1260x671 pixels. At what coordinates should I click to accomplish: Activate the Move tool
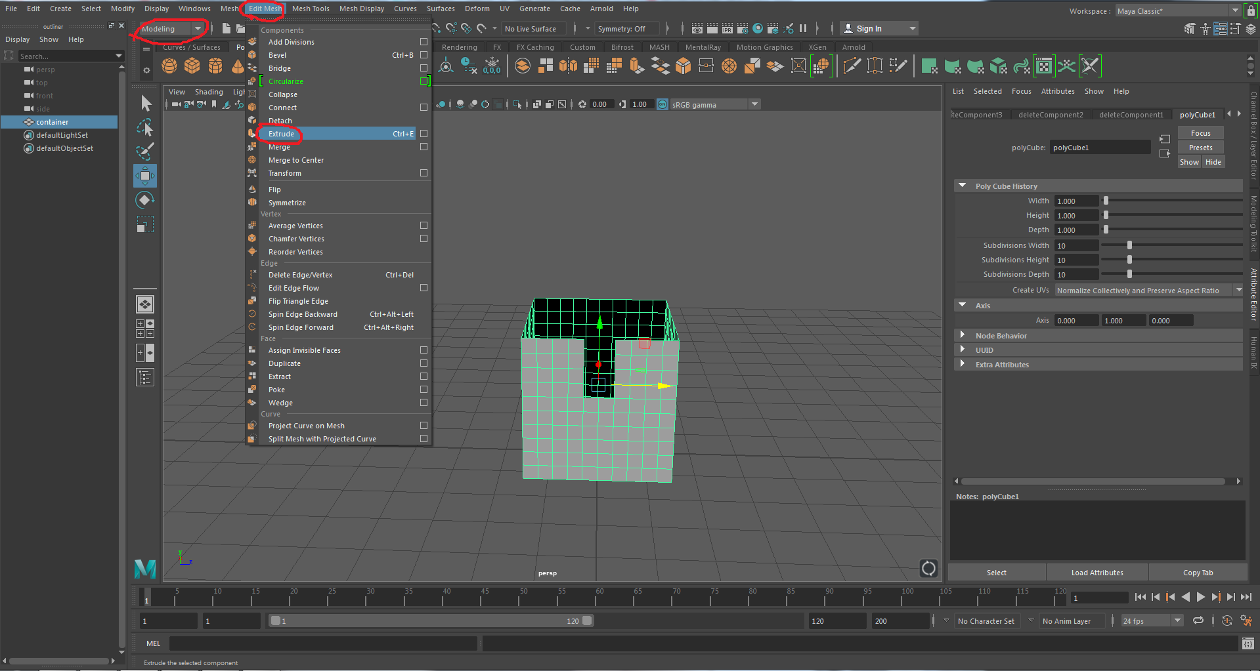pos(145,175)
